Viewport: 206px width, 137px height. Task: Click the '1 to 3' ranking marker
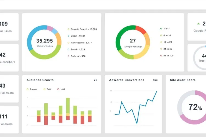[x=161, y=28]
